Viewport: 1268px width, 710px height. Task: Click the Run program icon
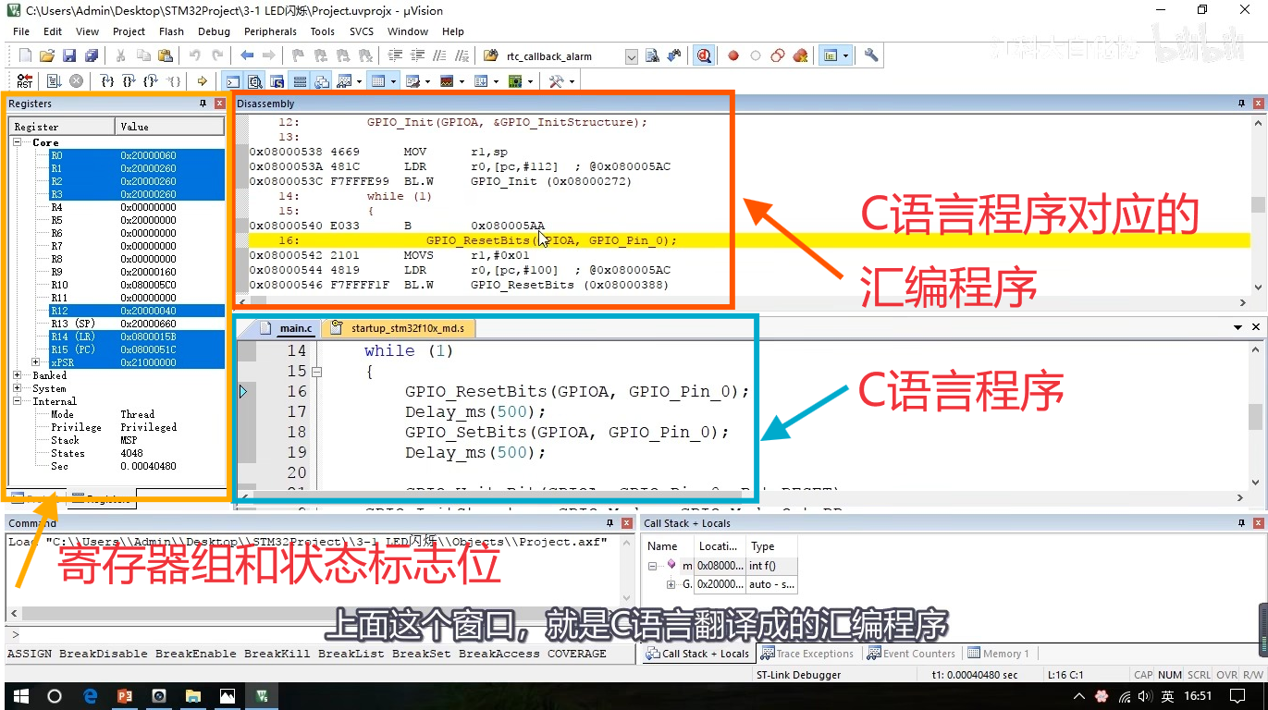(54, 81)
